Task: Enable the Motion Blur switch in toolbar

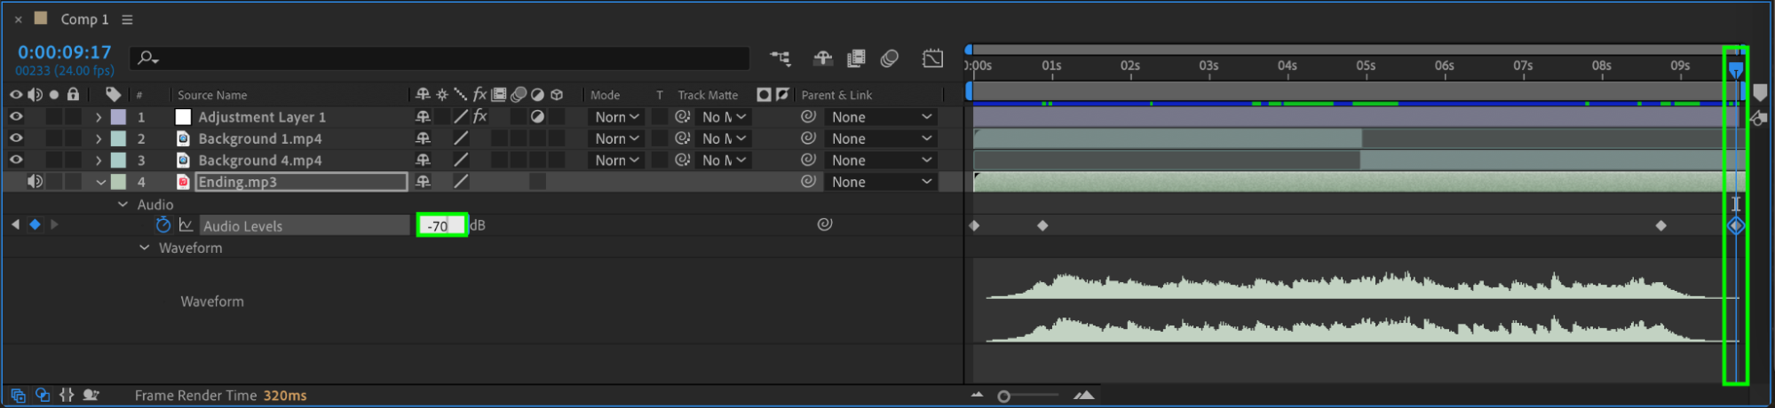Action: 889,59
